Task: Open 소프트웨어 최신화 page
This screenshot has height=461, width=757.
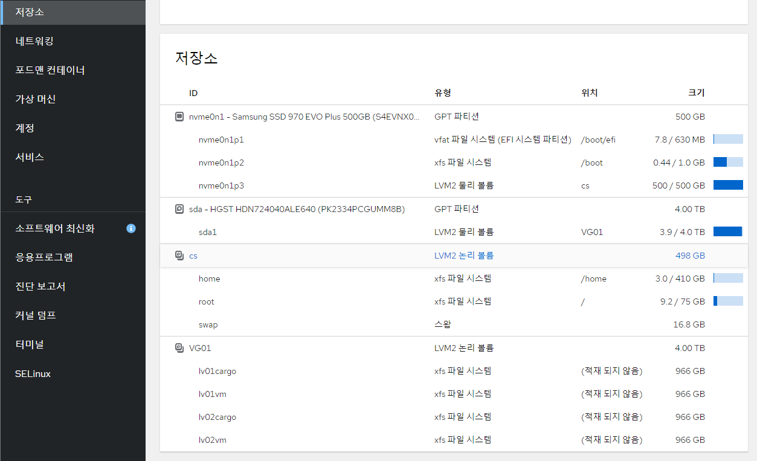Action: pos(72,228)
